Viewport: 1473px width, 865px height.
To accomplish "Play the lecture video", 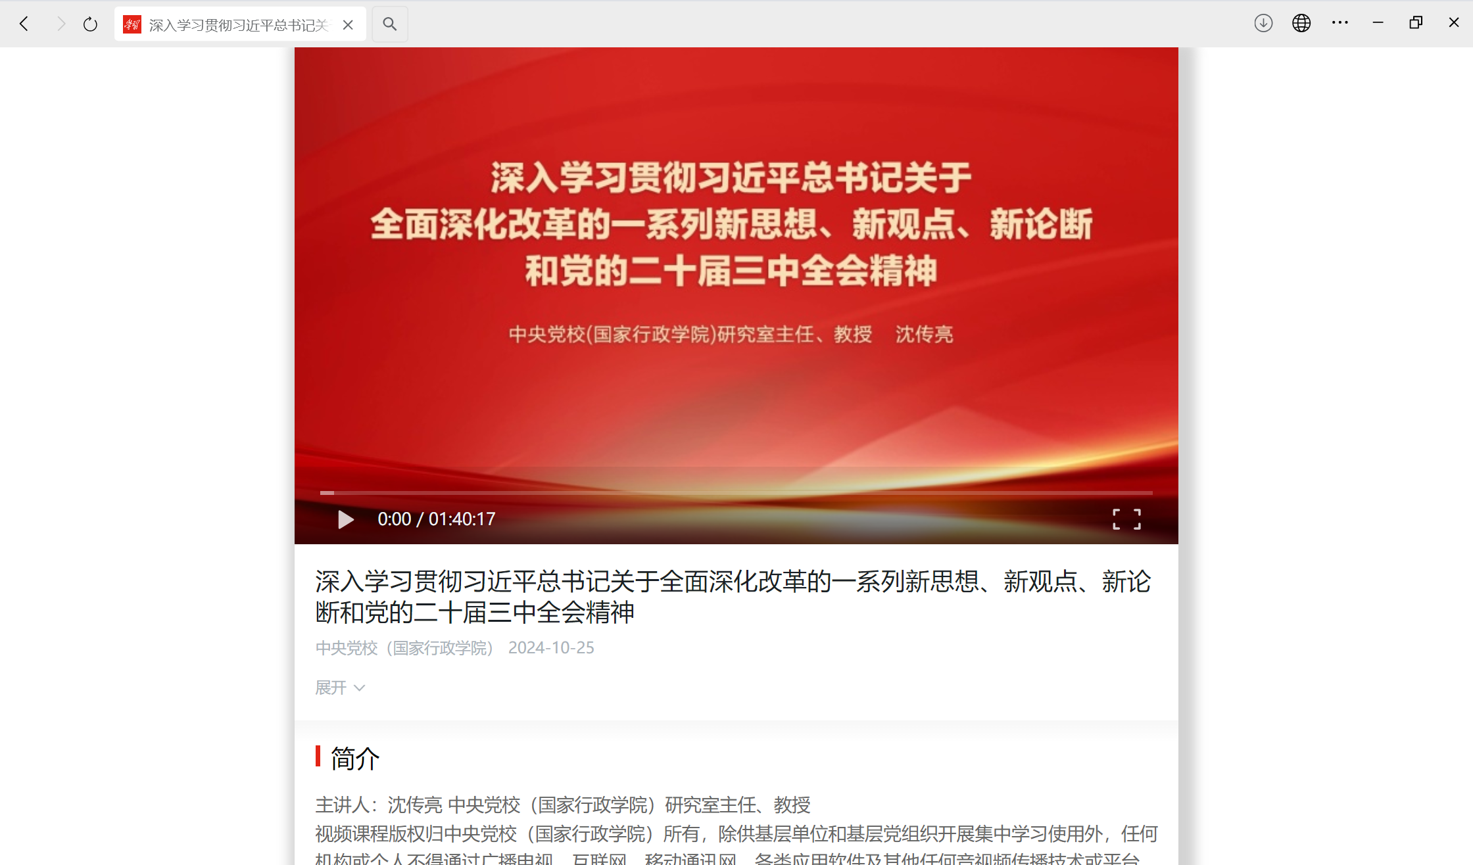I will pyautogui.click(x=345, y=519).
